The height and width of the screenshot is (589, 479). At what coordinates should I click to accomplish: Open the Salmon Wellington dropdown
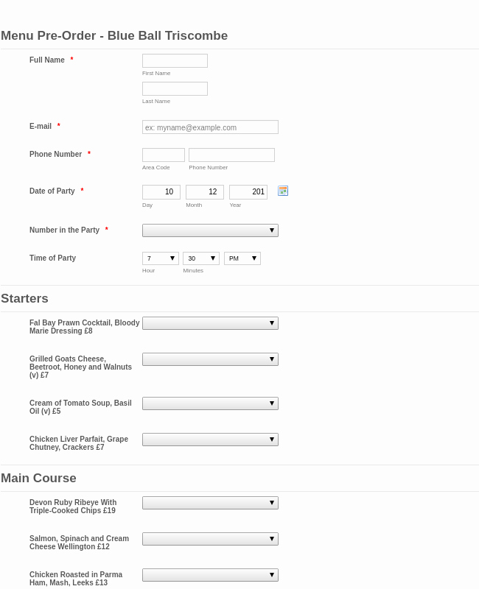coord(210,539)
